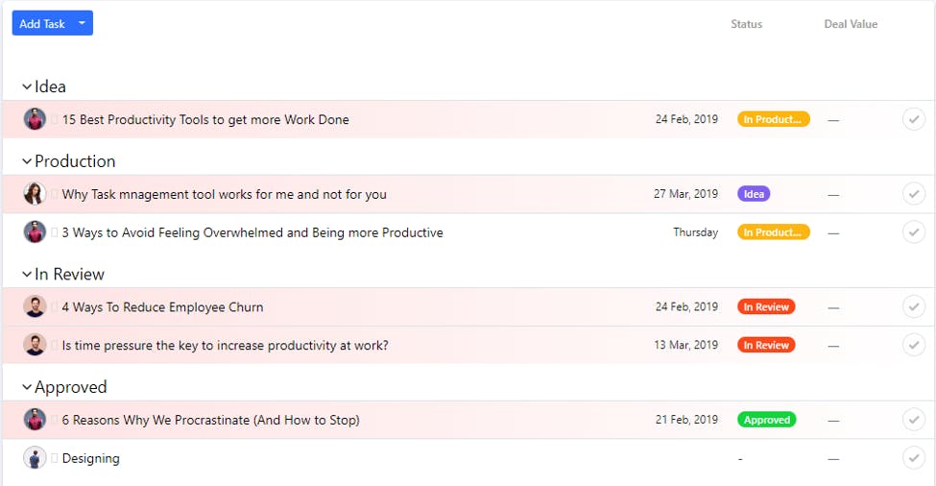The image size is (936, 486).
Task: Open the Add Task dropdown arrow
Action: [82, 23]
